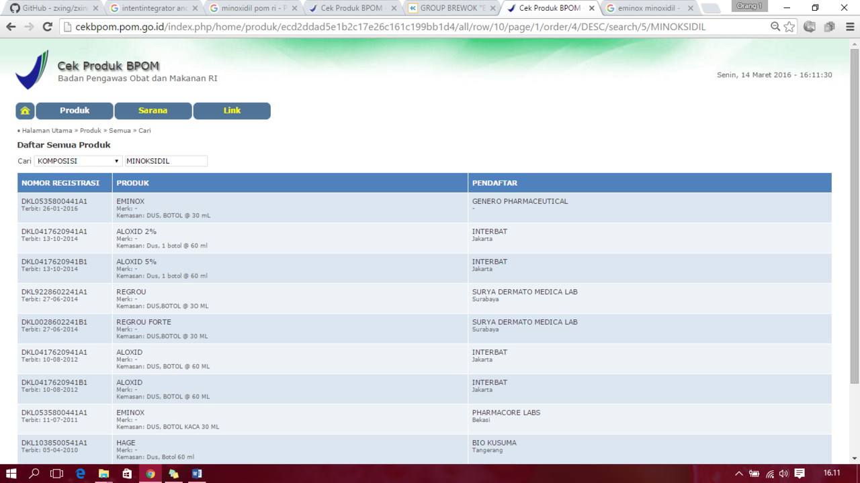Viewport: 860px width, 483px height.
Task: Click the first extension icon beside the star
Action: (810, 27)
